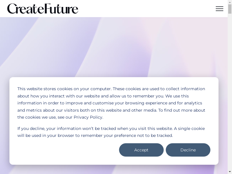
Task: Click the white header bar's empty area
Action: [145, 9]
